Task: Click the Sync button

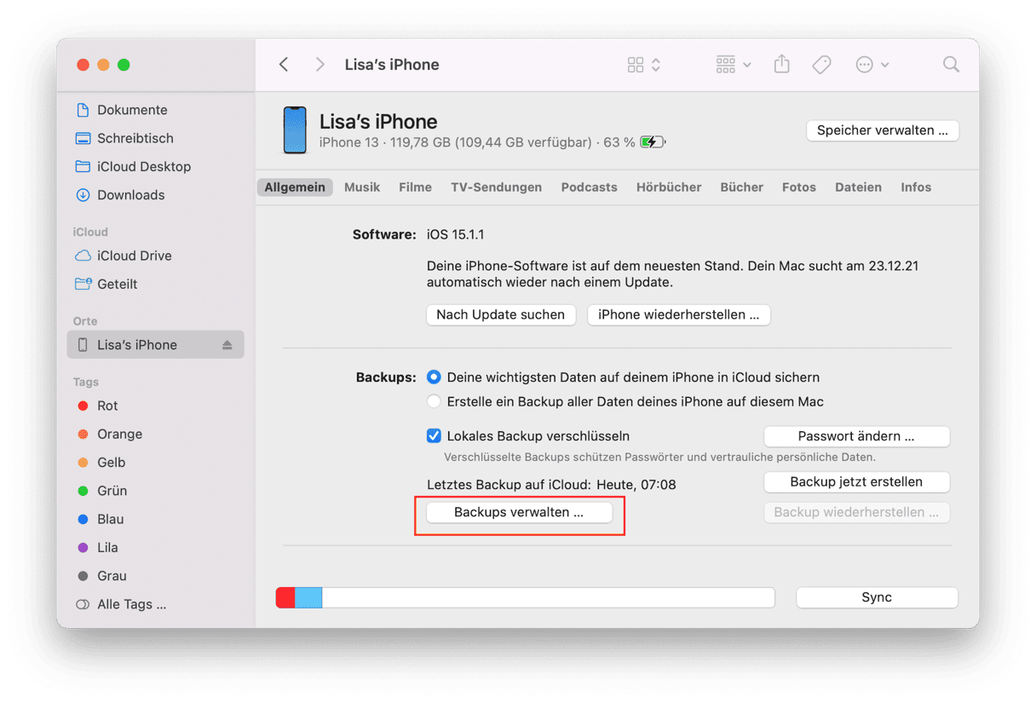Action: pos(877,597)
